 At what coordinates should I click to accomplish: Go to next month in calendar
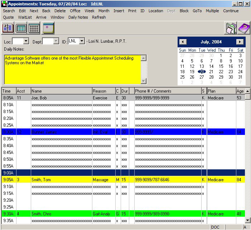(240, 42)
